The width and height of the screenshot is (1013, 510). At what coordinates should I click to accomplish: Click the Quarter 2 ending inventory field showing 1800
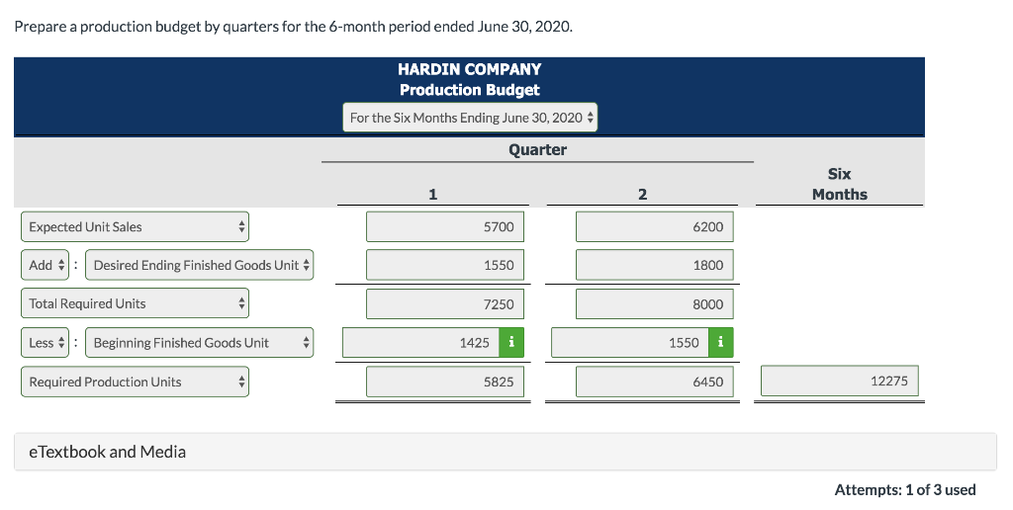[x=655, y=265]
